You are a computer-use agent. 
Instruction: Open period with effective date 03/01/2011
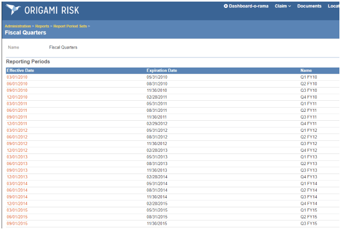17,104
